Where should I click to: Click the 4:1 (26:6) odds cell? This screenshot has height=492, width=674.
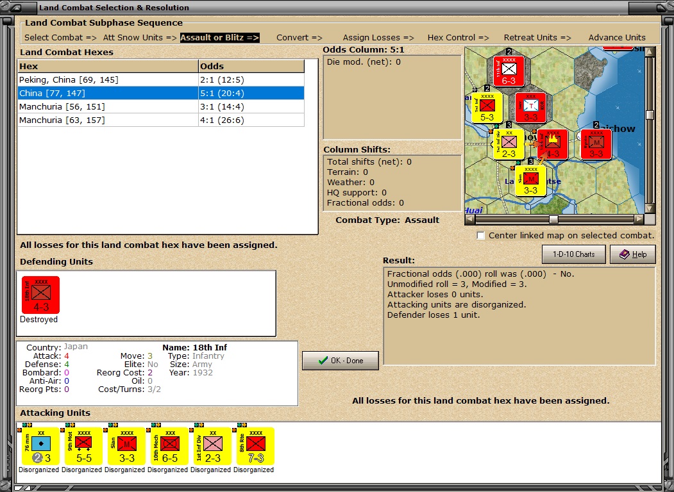coord(251,120)
